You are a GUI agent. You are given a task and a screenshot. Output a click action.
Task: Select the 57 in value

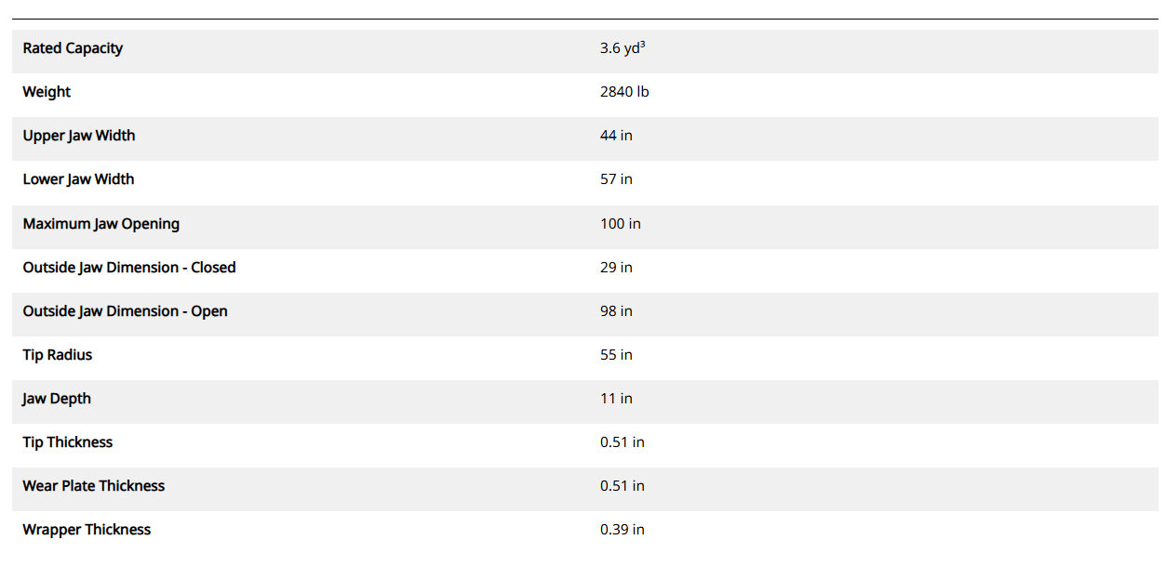coord(616,179)
